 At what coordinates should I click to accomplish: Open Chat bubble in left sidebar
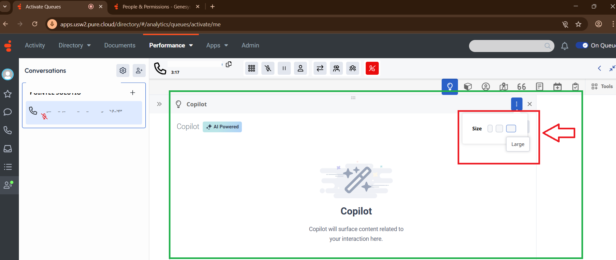point(8,112)
